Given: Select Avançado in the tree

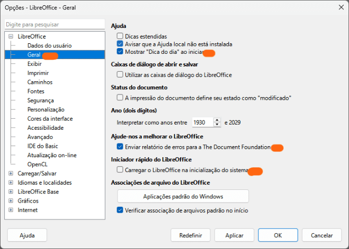Looking at the screenshot, I should coord(40,137).
